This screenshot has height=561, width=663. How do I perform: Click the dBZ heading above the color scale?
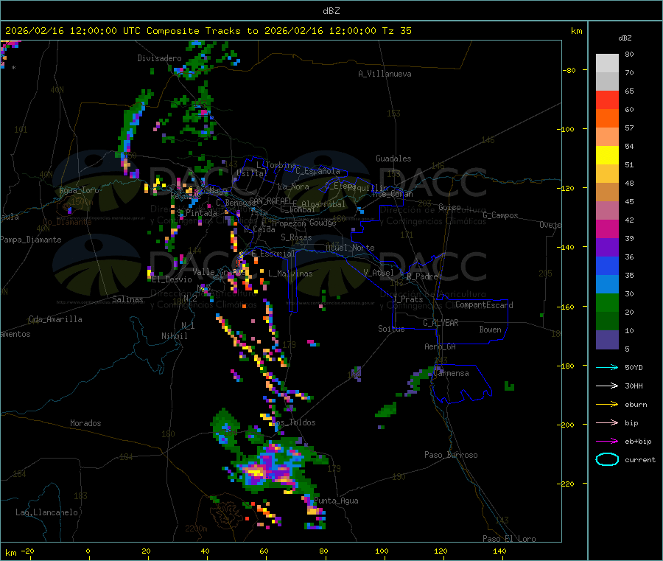625,38
